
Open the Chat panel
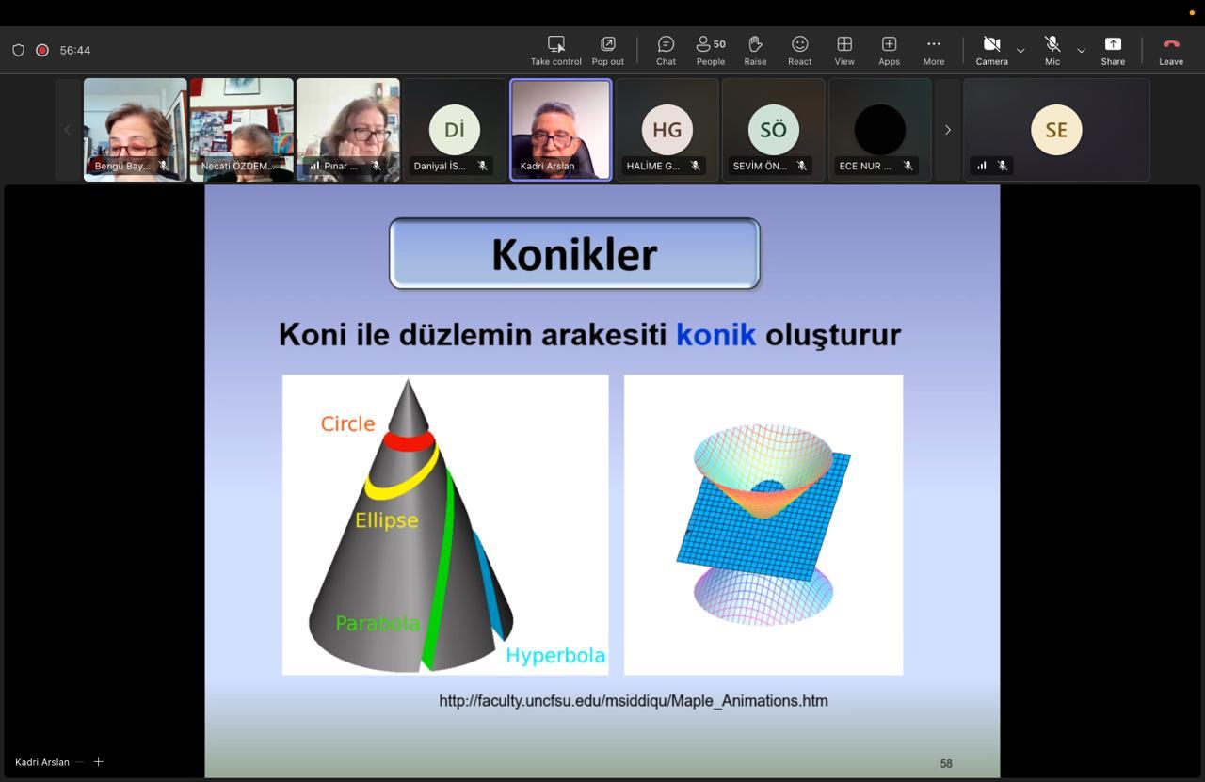[x=666, y=50]
